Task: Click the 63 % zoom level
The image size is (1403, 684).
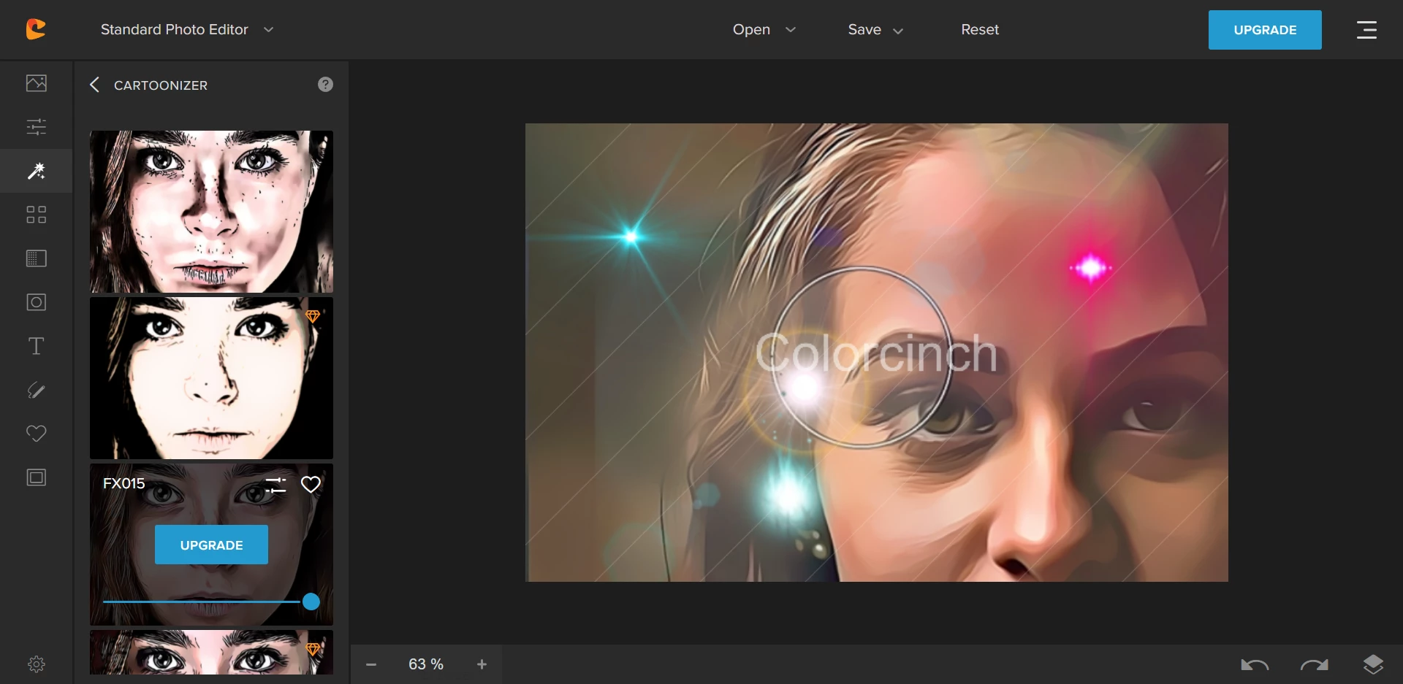Action: [426, 664]
